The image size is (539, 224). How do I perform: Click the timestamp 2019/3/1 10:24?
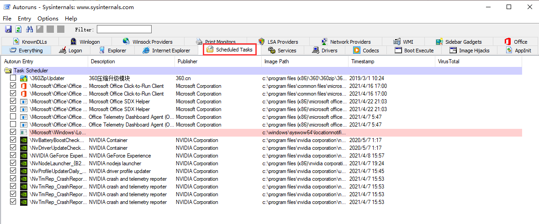tap(366, 78)
